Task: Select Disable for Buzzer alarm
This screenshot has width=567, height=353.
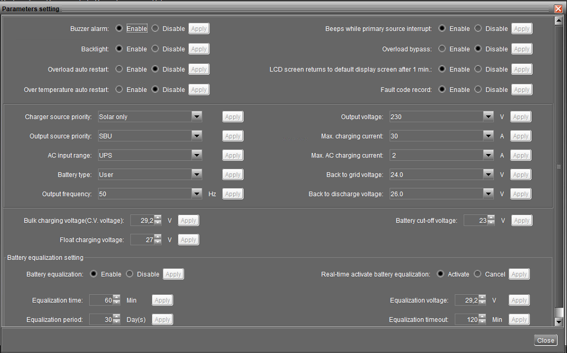Action: click(x=155, y=29)
